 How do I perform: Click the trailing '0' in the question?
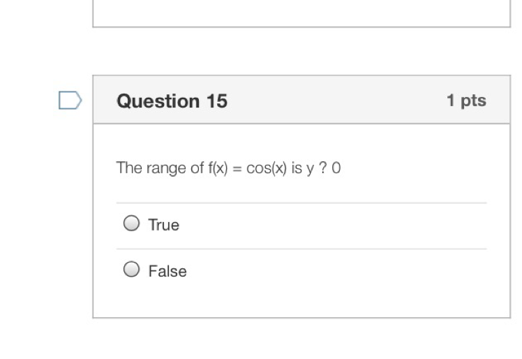click(x=336, y=168)
